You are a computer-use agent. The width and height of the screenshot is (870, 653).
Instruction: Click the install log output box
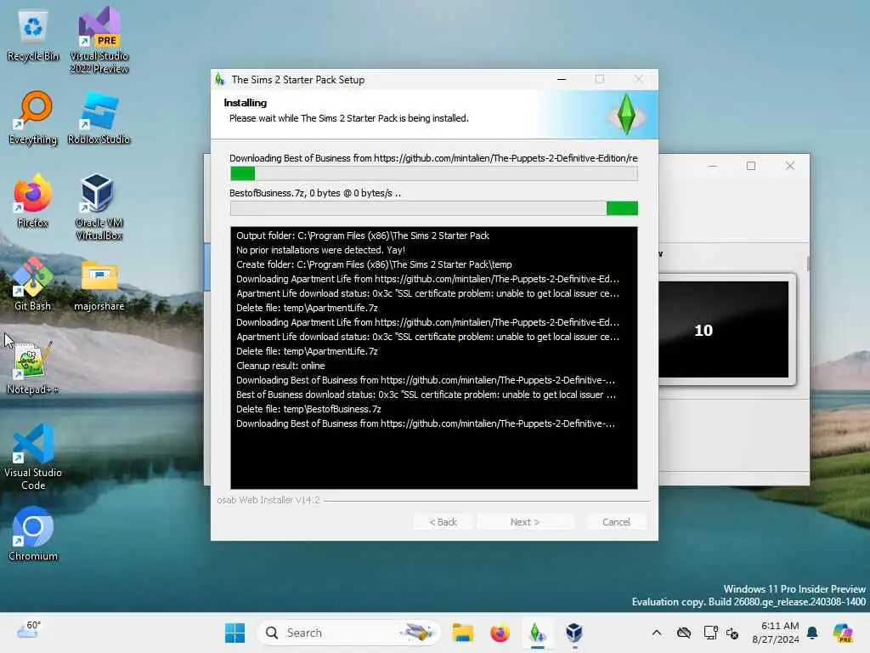point(434,358)
